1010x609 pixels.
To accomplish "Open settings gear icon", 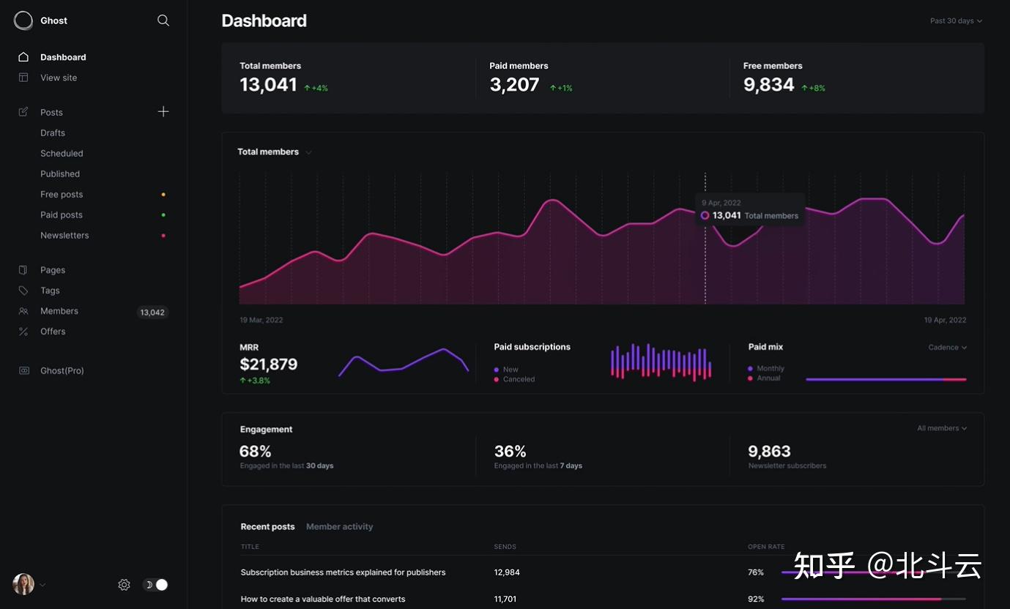I will coord(124,585).
